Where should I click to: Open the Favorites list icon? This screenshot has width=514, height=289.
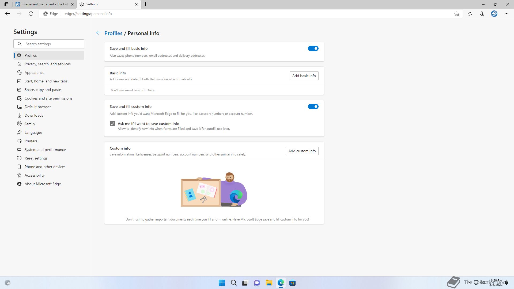click(x=470, y=14)
